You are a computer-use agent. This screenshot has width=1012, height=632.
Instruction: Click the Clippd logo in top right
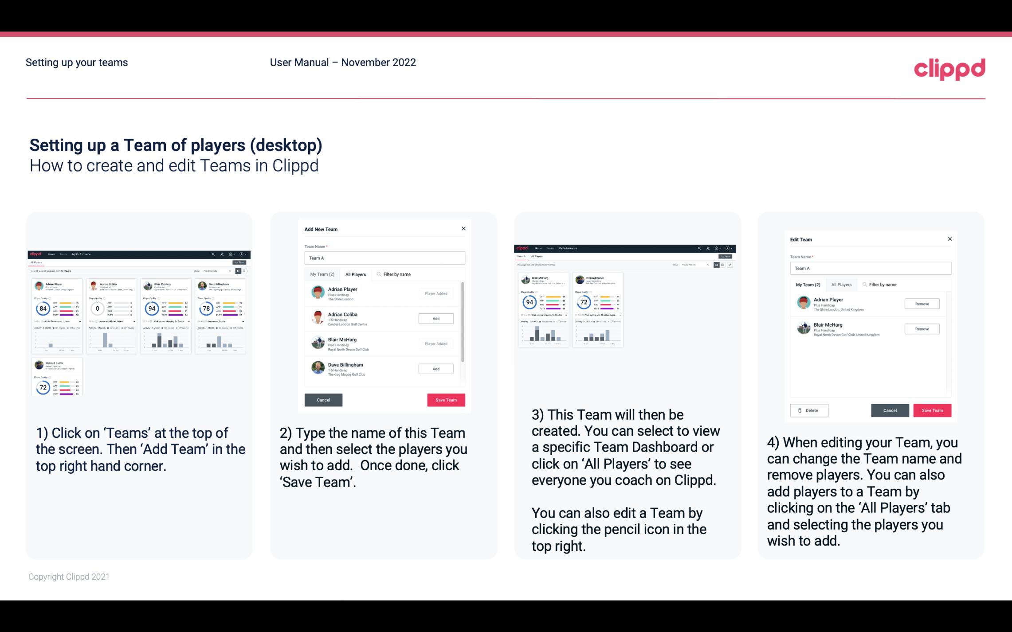950,69
